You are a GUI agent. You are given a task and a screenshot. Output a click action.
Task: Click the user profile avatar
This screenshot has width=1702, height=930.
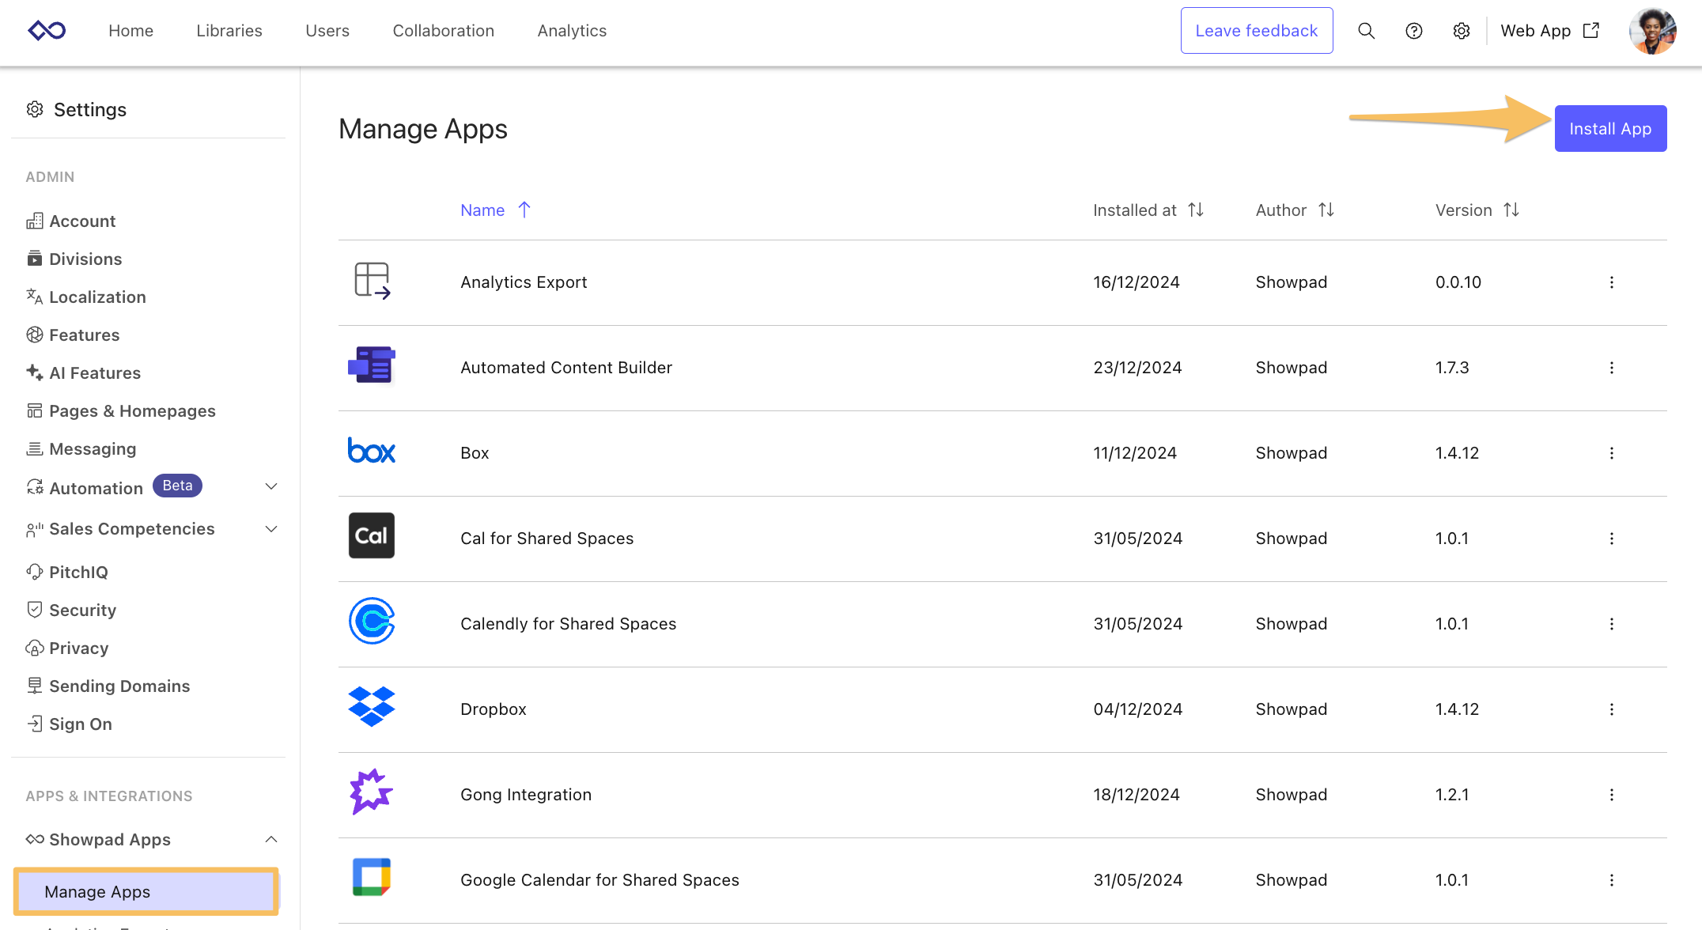click(x=1652, y=31)
